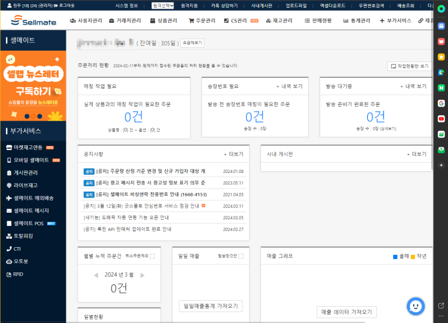Open the 부가서비스 top menu
Viewport: 448px width, 323px height.
[x=396, y=20]
